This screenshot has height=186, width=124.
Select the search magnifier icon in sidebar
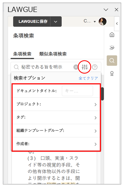click(112, 61)
